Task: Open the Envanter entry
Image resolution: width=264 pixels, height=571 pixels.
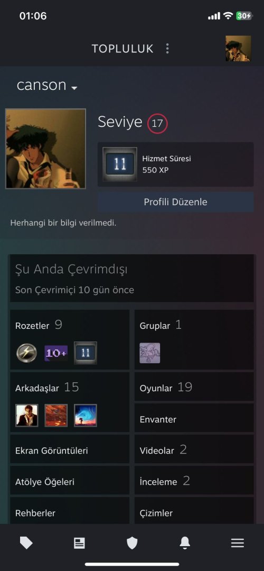Action: (194, 419)
